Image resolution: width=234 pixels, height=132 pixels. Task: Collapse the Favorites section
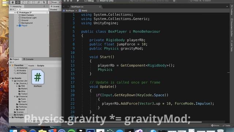pos(10,65)
